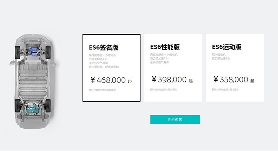Screen dimensions: 278x151
Task: Click the rear-right wheel of the car
Action: click(x=48, y=106)
